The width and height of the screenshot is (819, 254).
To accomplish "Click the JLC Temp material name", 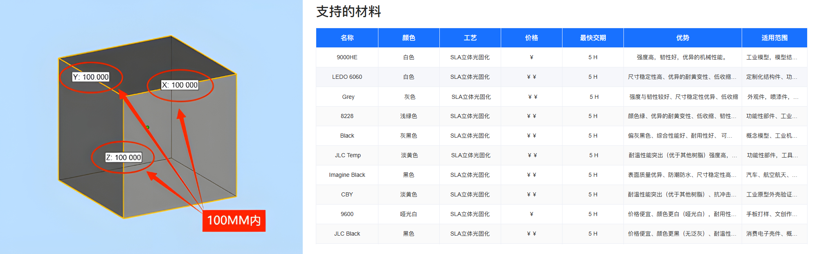I will click(348, 156).
